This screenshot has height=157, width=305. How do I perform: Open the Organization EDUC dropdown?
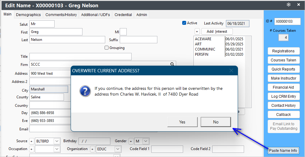(x=118, y=149)
